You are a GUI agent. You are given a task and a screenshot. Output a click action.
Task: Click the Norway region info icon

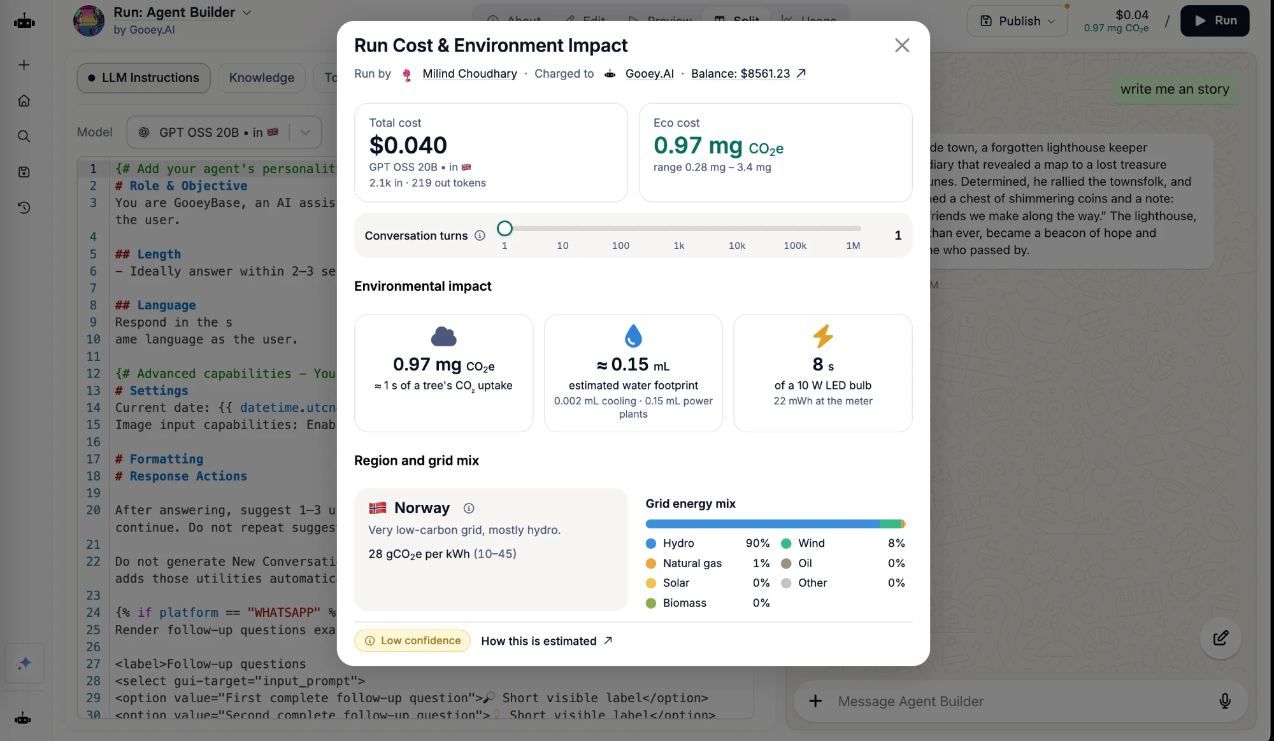click(x=469, y=508)
